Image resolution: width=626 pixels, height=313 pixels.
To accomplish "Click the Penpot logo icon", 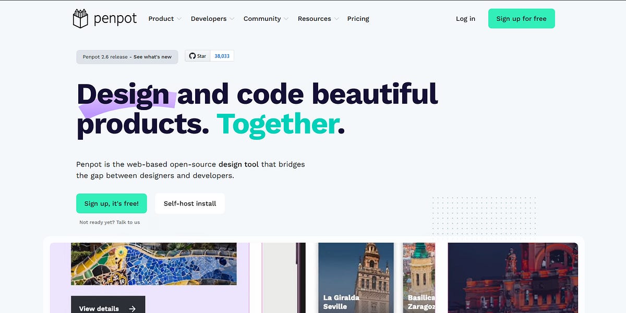I will (x=80, y=18).
